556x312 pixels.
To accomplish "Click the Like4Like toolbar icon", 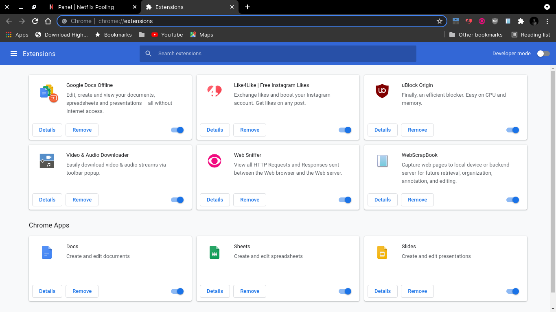I will tap(469, 21).
